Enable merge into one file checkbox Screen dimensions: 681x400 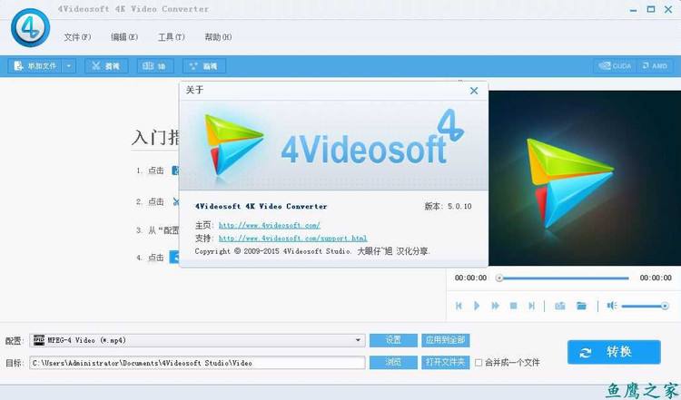click(479, 362)
